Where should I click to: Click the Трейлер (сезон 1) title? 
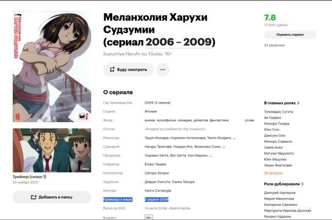(29, 177)
